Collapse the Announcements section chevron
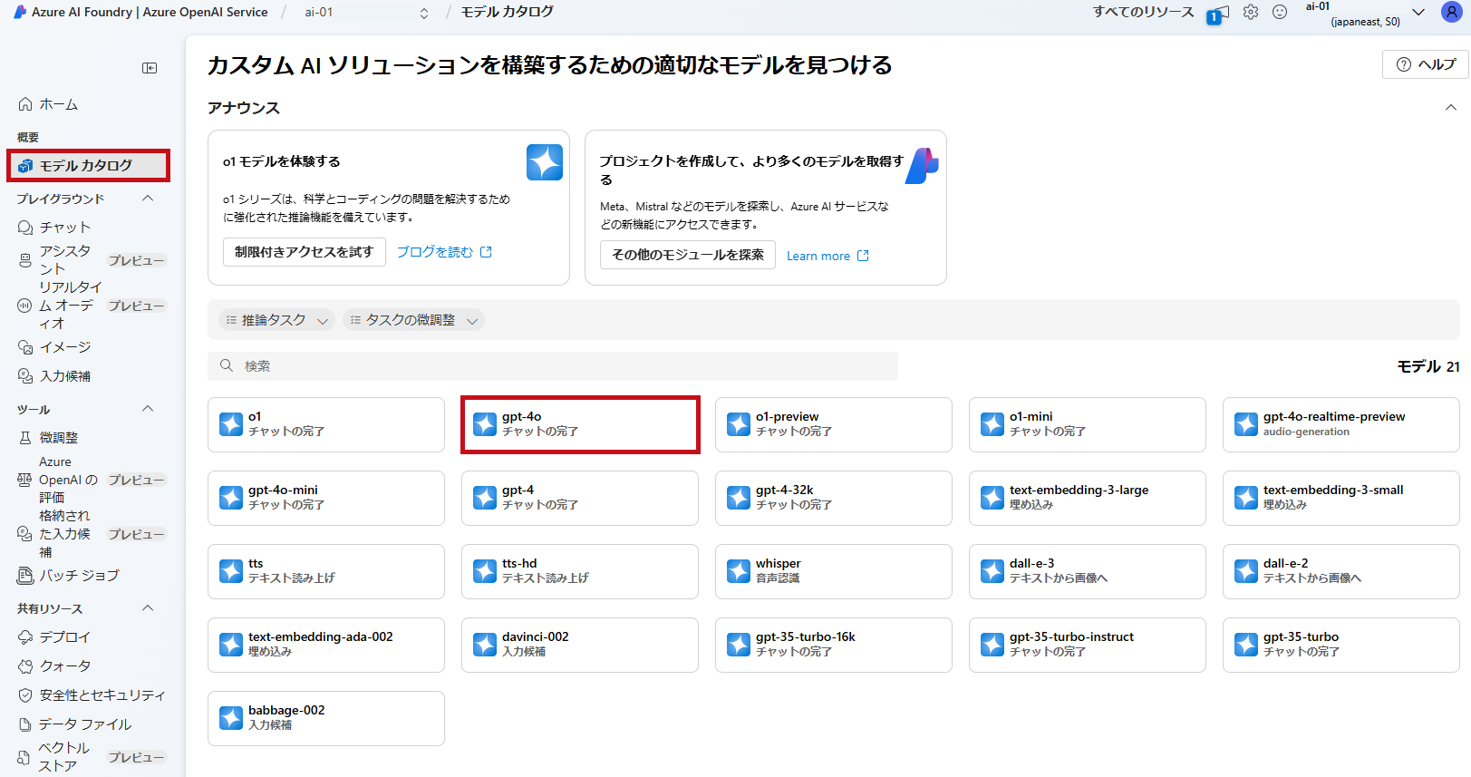This screenshot has width=1471, height=777. [x=1451, y=108]
